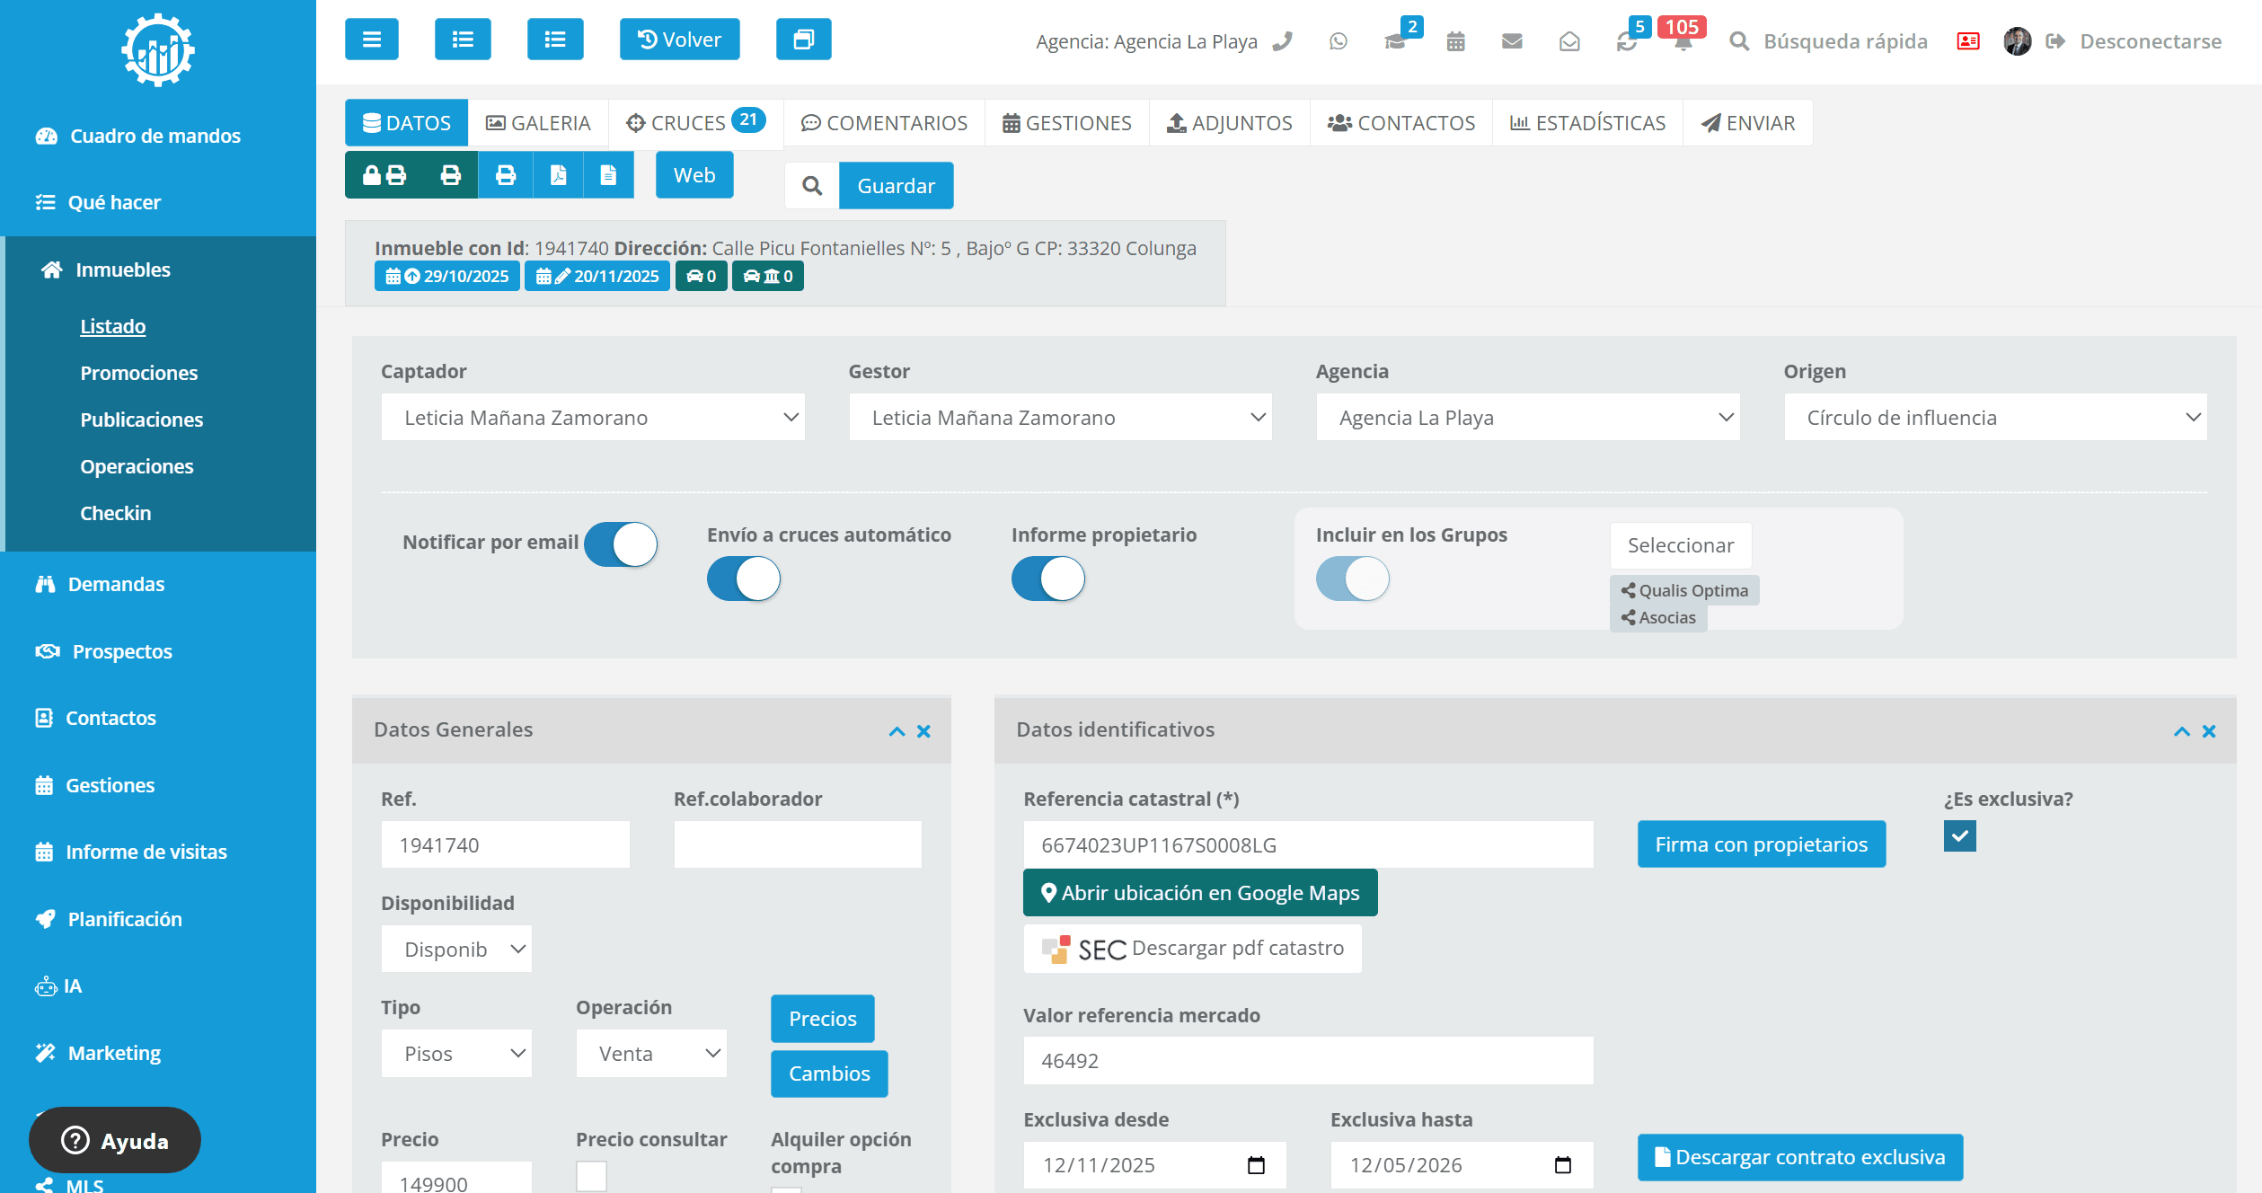Click Abrir ubicación en Google Maps
Image resolution: width=2262 pixels, height=1193 pixels.
[1199, 893]
